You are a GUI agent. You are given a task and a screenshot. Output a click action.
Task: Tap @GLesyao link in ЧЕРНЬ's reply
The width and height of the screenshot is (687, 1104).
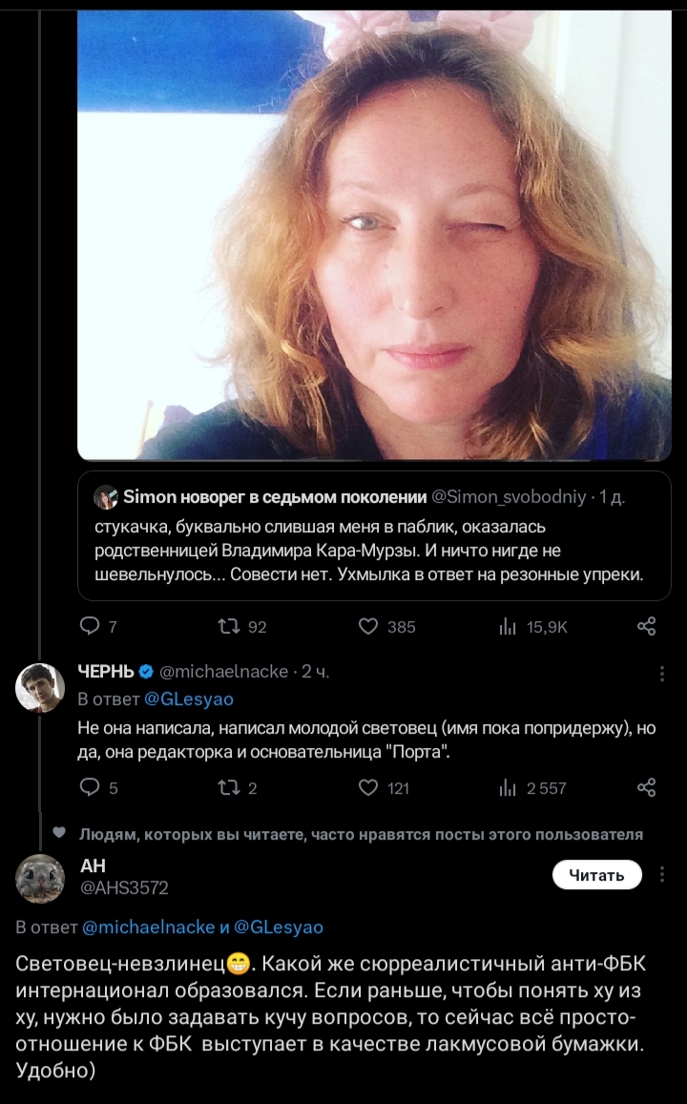(x=188, y=699)
